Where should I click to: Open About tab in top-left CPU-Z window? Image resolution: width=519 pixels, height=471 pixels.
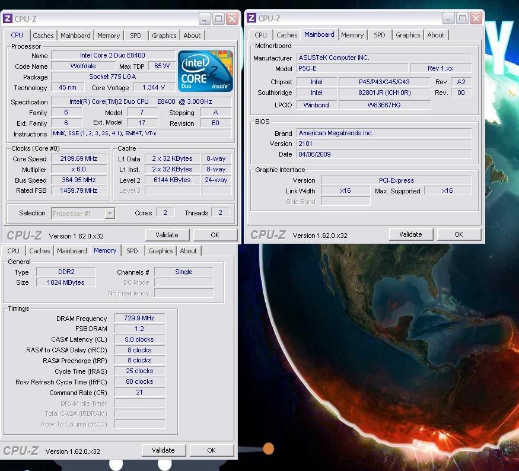point(192,36)
